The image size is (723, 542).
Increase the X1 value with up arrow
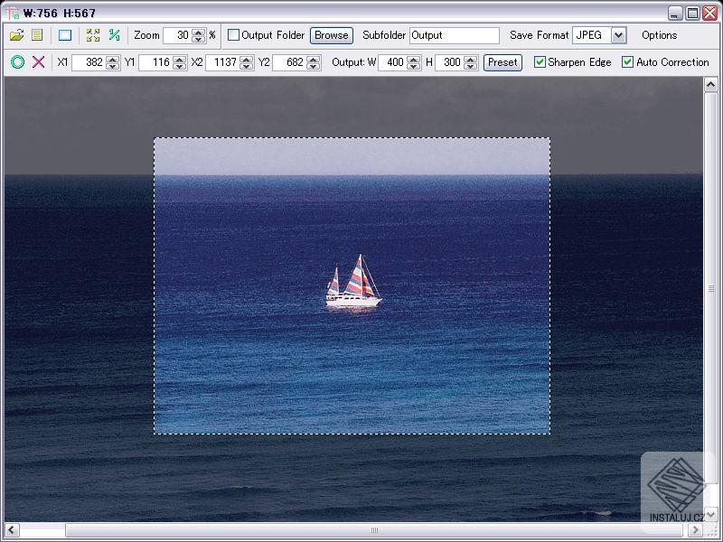pyautogui.click(x=112, y=59)
